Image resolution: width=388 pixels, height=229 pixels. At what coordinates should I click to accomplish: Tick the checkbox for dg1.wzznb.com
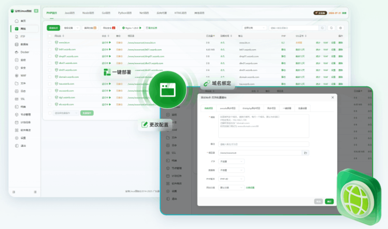coord(50,97)
